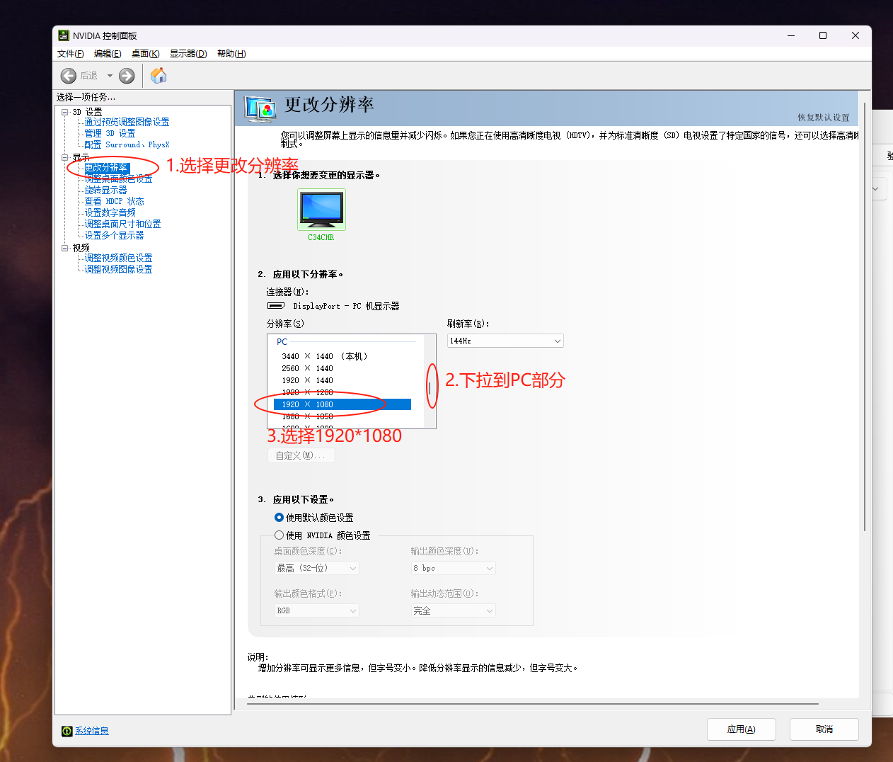Open the 系统信息 link

[x=92, y=731]
